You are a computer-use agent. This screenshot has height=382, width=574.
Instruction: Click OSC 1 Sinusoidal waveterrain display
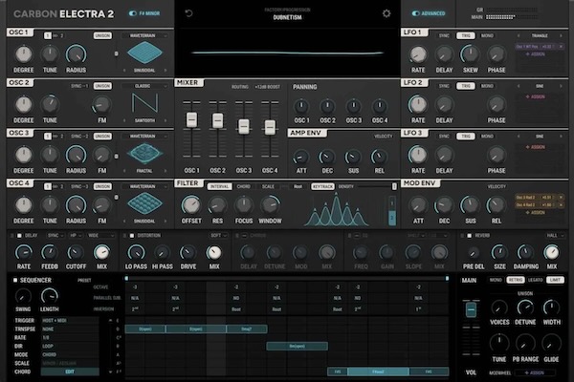[145, 53]
